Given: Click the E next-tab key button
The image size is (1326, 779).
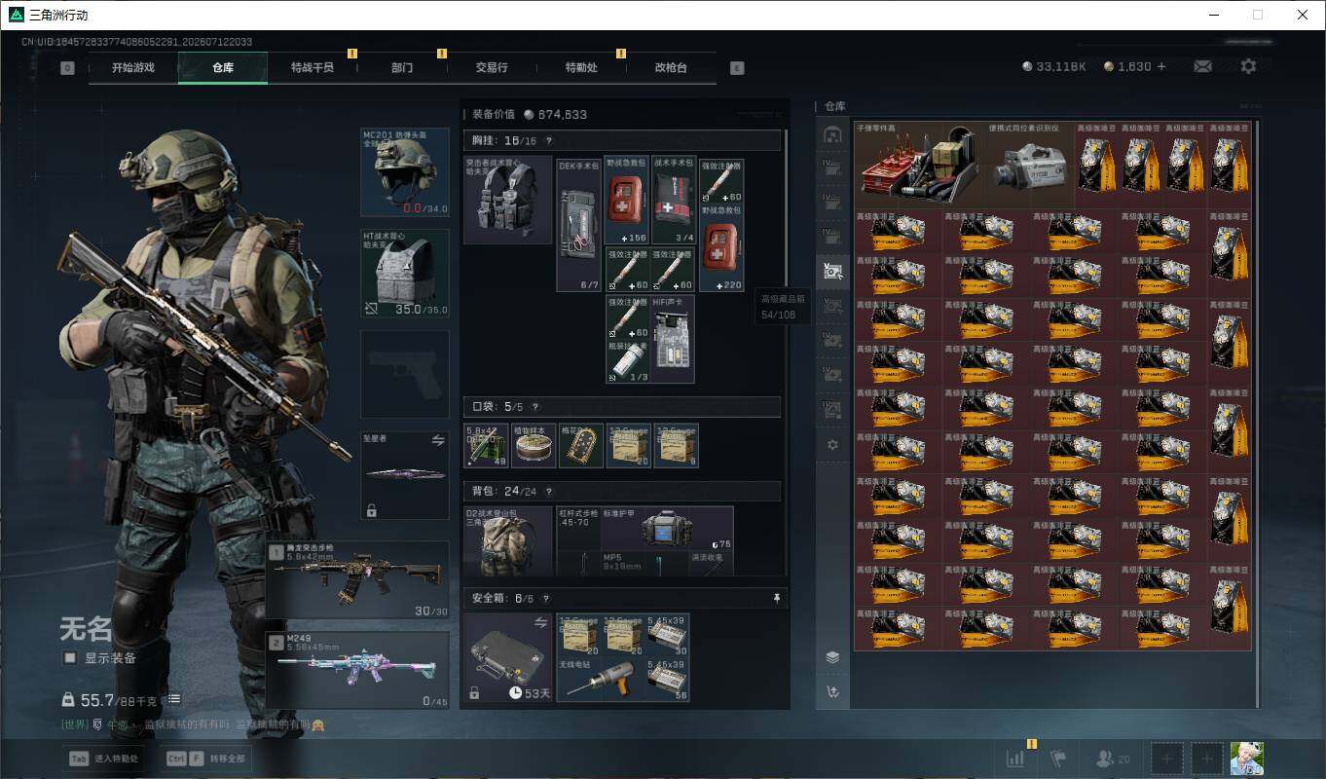Looking at the screenshot, I should pyautogui.click(x=737, y=68).
